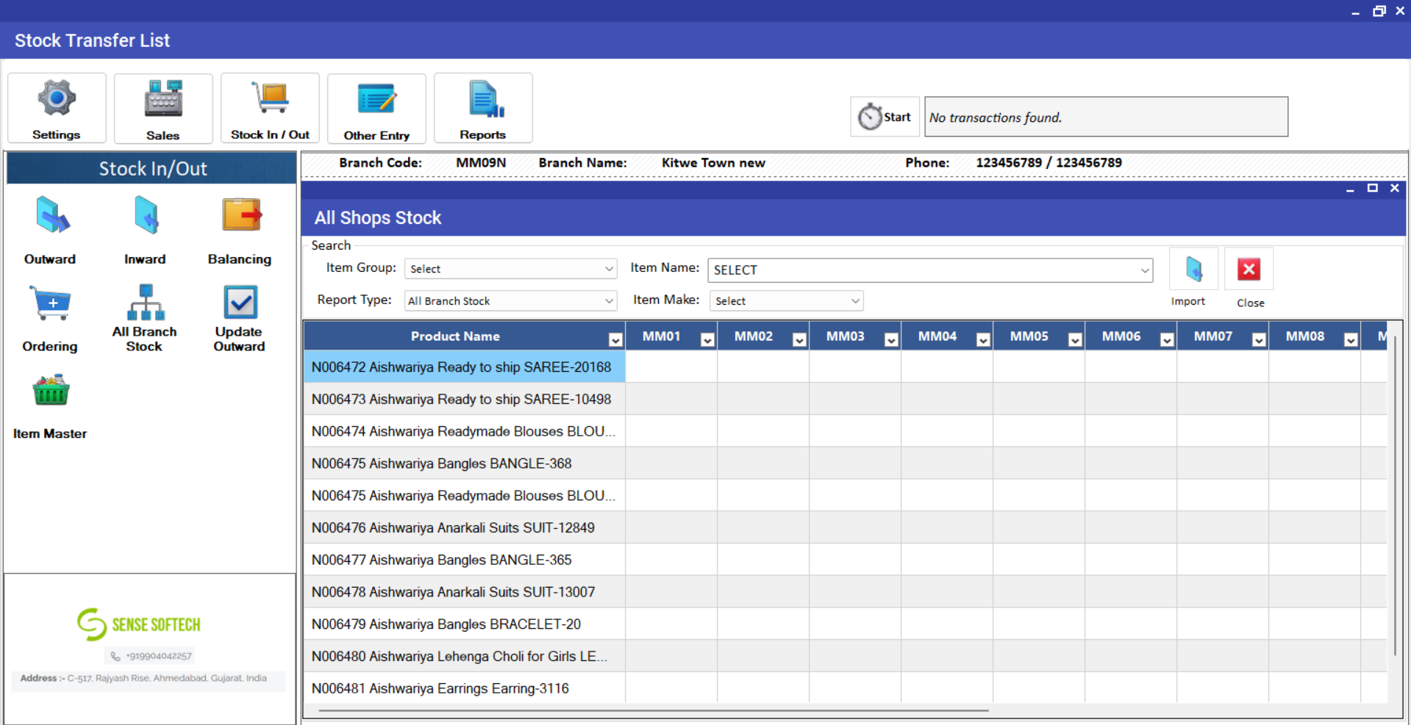Click the Stock In/Out panel header
The height and width of the screenshot is (725, 1411).
151,168
